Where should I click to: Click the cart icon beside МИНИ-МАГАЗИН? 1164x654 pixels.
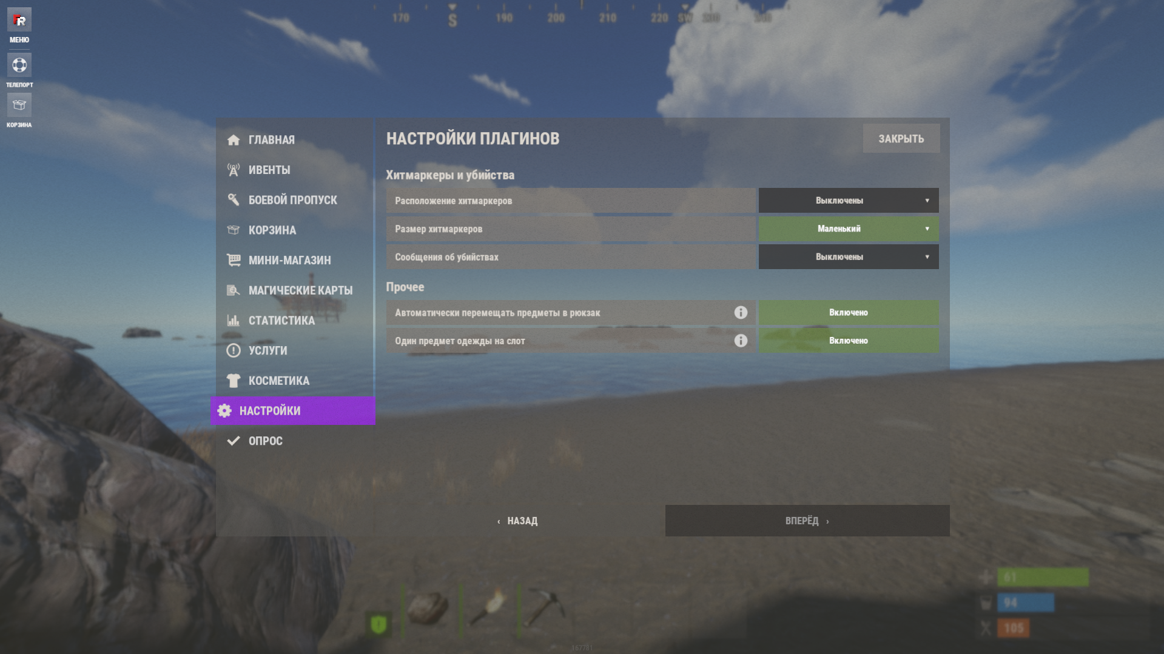(234, 260)
